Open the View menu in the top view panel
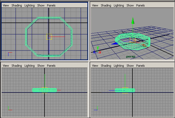 tap(6, 5)
